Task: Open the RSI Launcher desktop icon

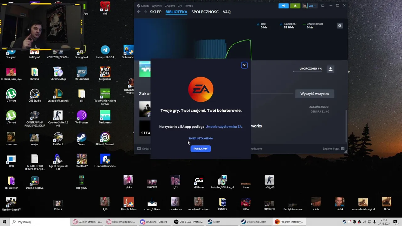Action: [x=81, y=74]
